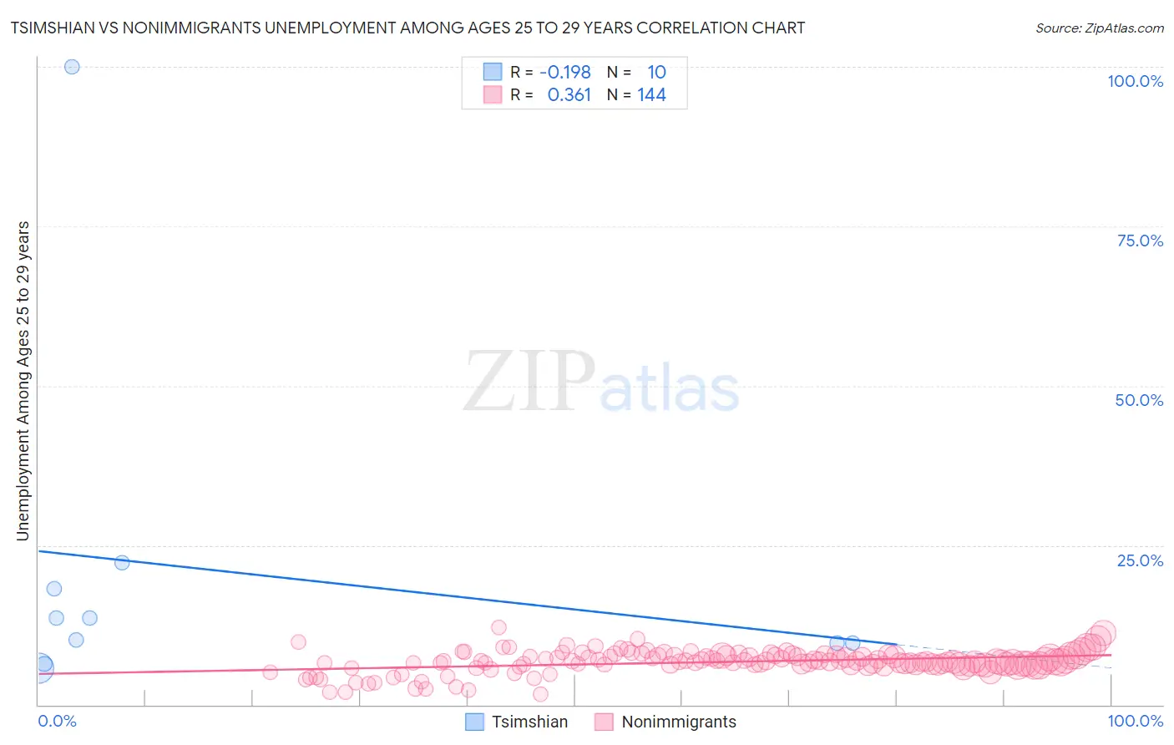1174x745 pixels.
Task: Select the Tsimshian point near 22% unemployment
Action: point(122,562)
